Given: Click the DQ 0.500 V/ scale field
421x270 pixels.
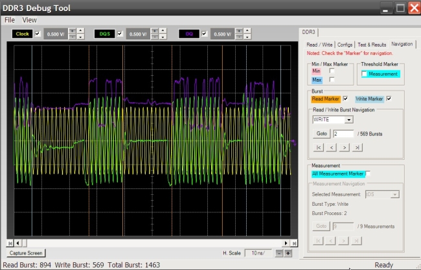Looking at the screenshot, I should click(222, 34).
